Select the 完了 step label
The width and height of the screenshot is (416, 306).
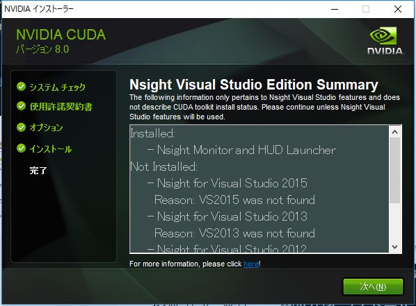[38, 171]
